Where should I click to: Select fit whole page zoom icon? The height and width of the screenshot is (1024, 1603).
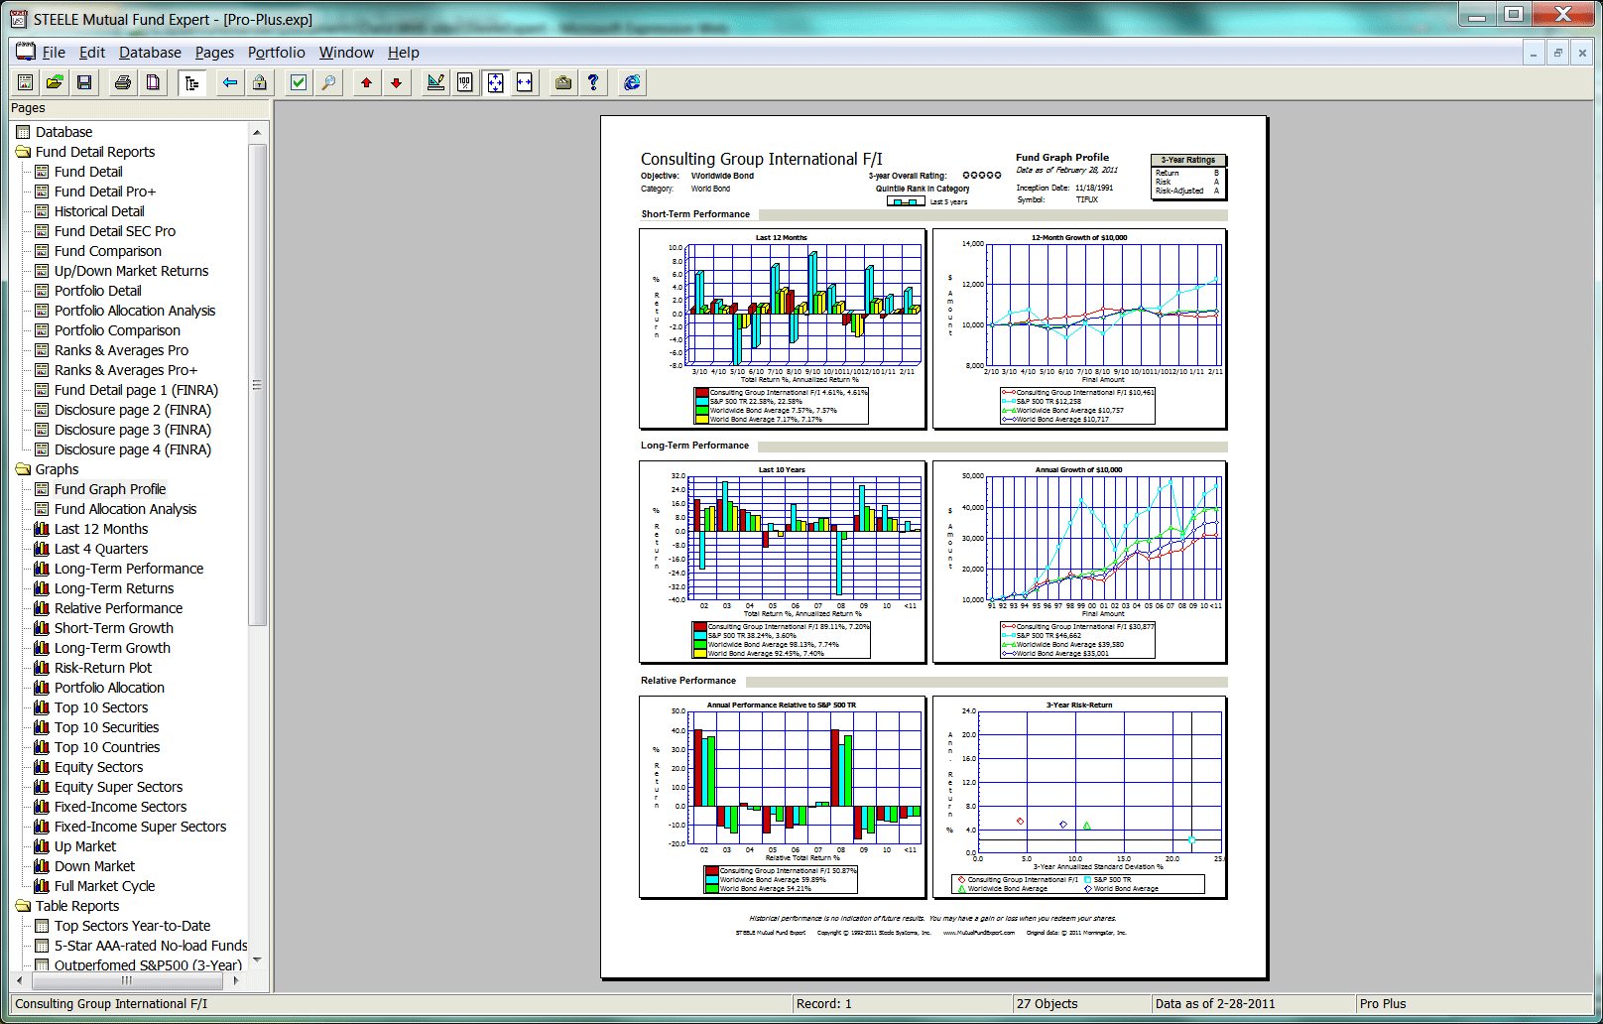(x=495, y=82)
